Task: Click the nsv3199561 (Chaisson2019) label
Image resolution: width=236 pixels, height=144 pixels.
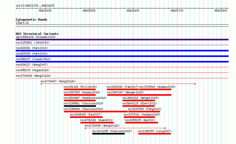Action: coord(84,103)
